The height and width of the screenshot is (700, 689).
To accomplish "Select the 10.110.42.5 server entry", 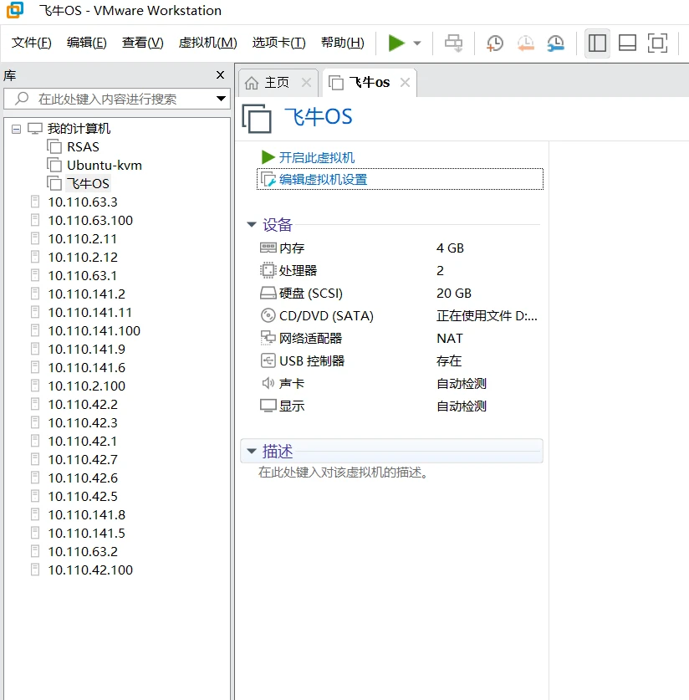I will [83, 497].
